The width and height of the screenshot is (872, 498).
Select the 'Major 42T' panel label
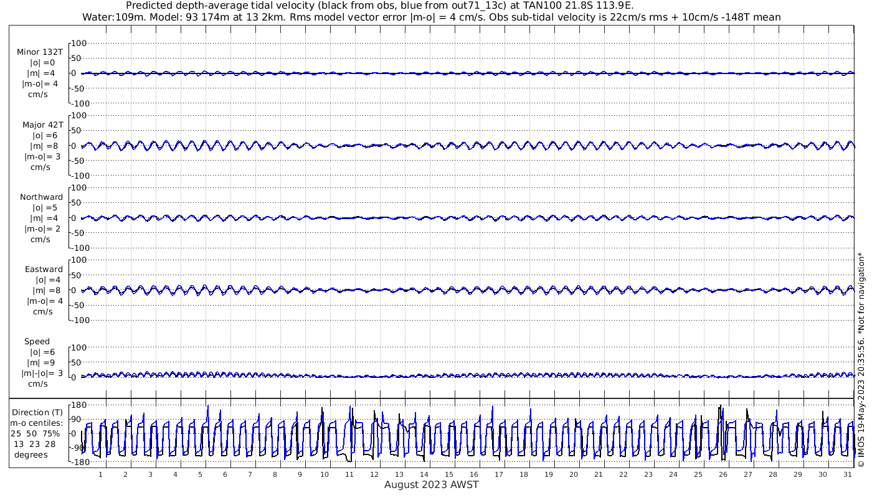coord(42,125)
